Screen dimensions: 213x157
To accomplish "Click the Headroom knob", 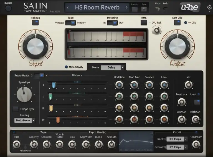I will 196,144.
